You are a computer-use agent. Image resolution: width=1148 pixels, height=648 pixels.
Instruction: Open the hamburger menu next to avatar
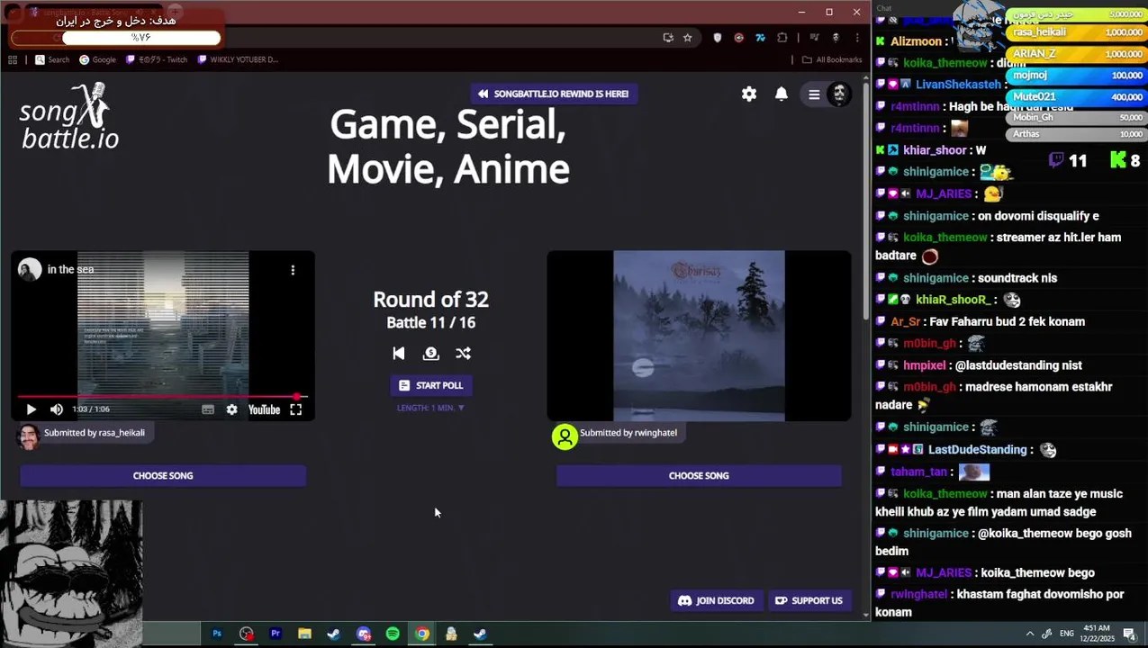pyautogui.click(x=814, y=94)
